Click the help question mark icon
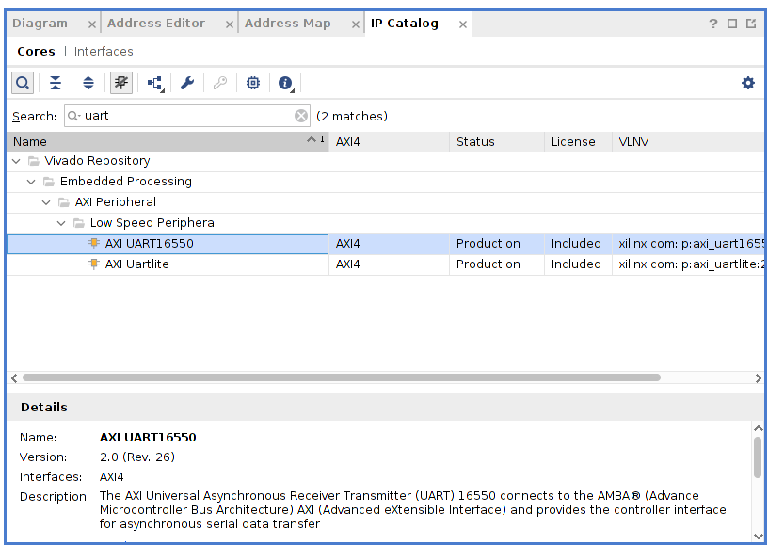This screenshot has width=768, height=545. tap(713, 24)
